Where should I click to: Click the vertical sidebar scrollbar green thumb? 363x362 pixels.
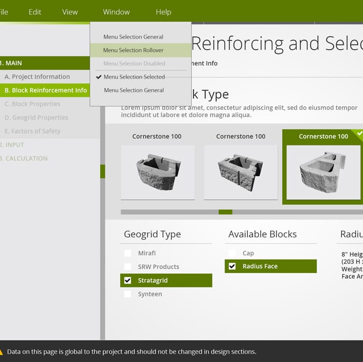pyautogui.click(x=103, y=171)
